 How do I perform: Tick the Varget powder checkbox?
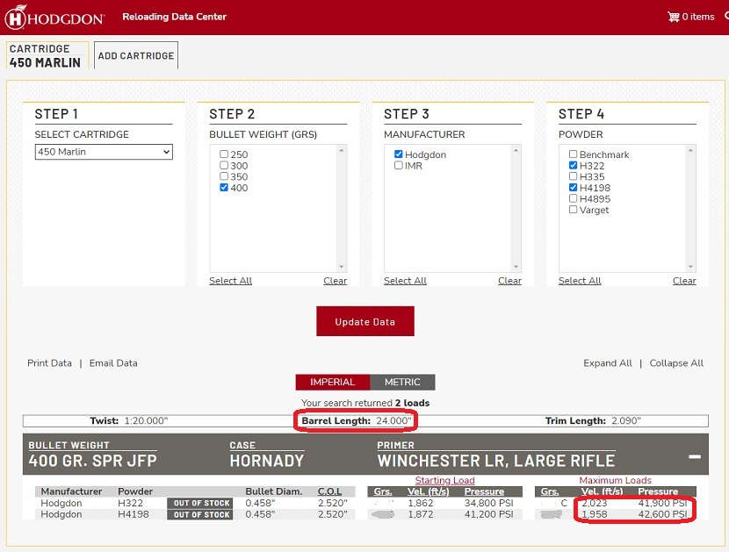tap(574, 210)
